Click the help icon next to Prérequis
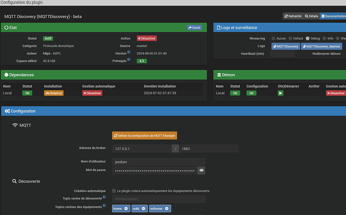The image size is (346, 215). [x=130, y=60]
